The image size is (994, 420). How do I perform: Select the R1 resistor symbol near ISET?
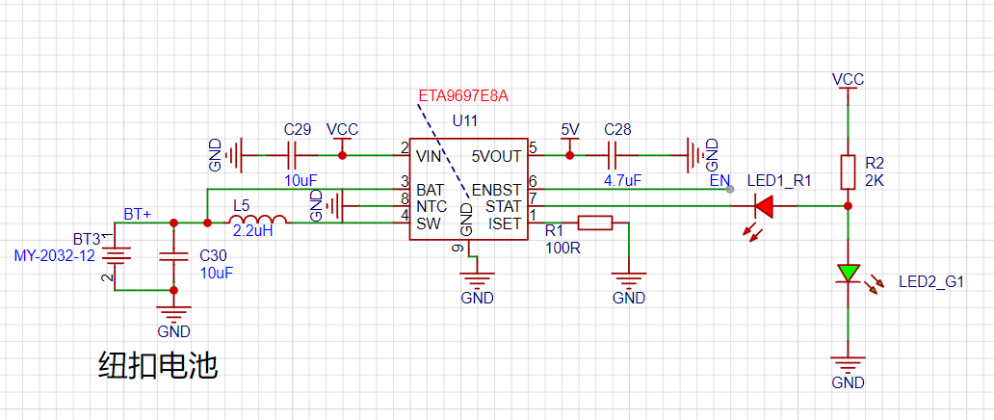(x=594, y=223)
